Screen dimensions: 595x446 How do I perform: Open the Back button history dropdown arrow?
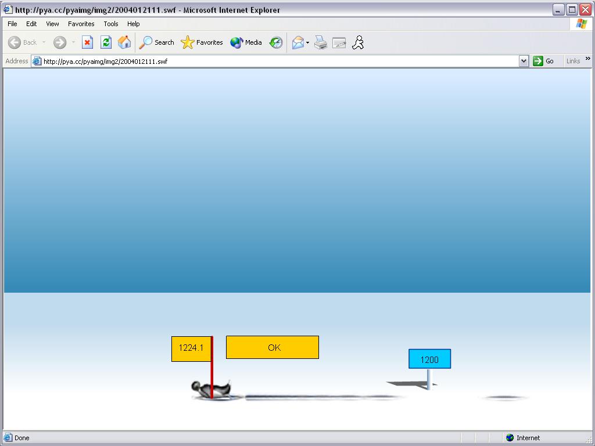[x=44, y=42]
